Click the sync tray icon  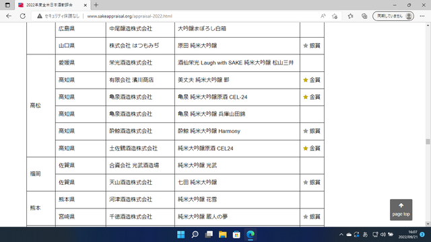[x=356, y=235]
